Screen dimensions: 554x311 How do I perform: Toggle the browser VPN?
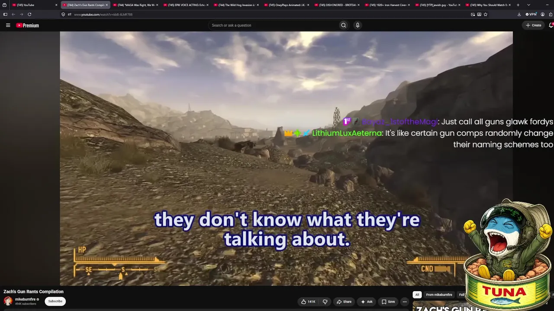(x=531, y=14)
